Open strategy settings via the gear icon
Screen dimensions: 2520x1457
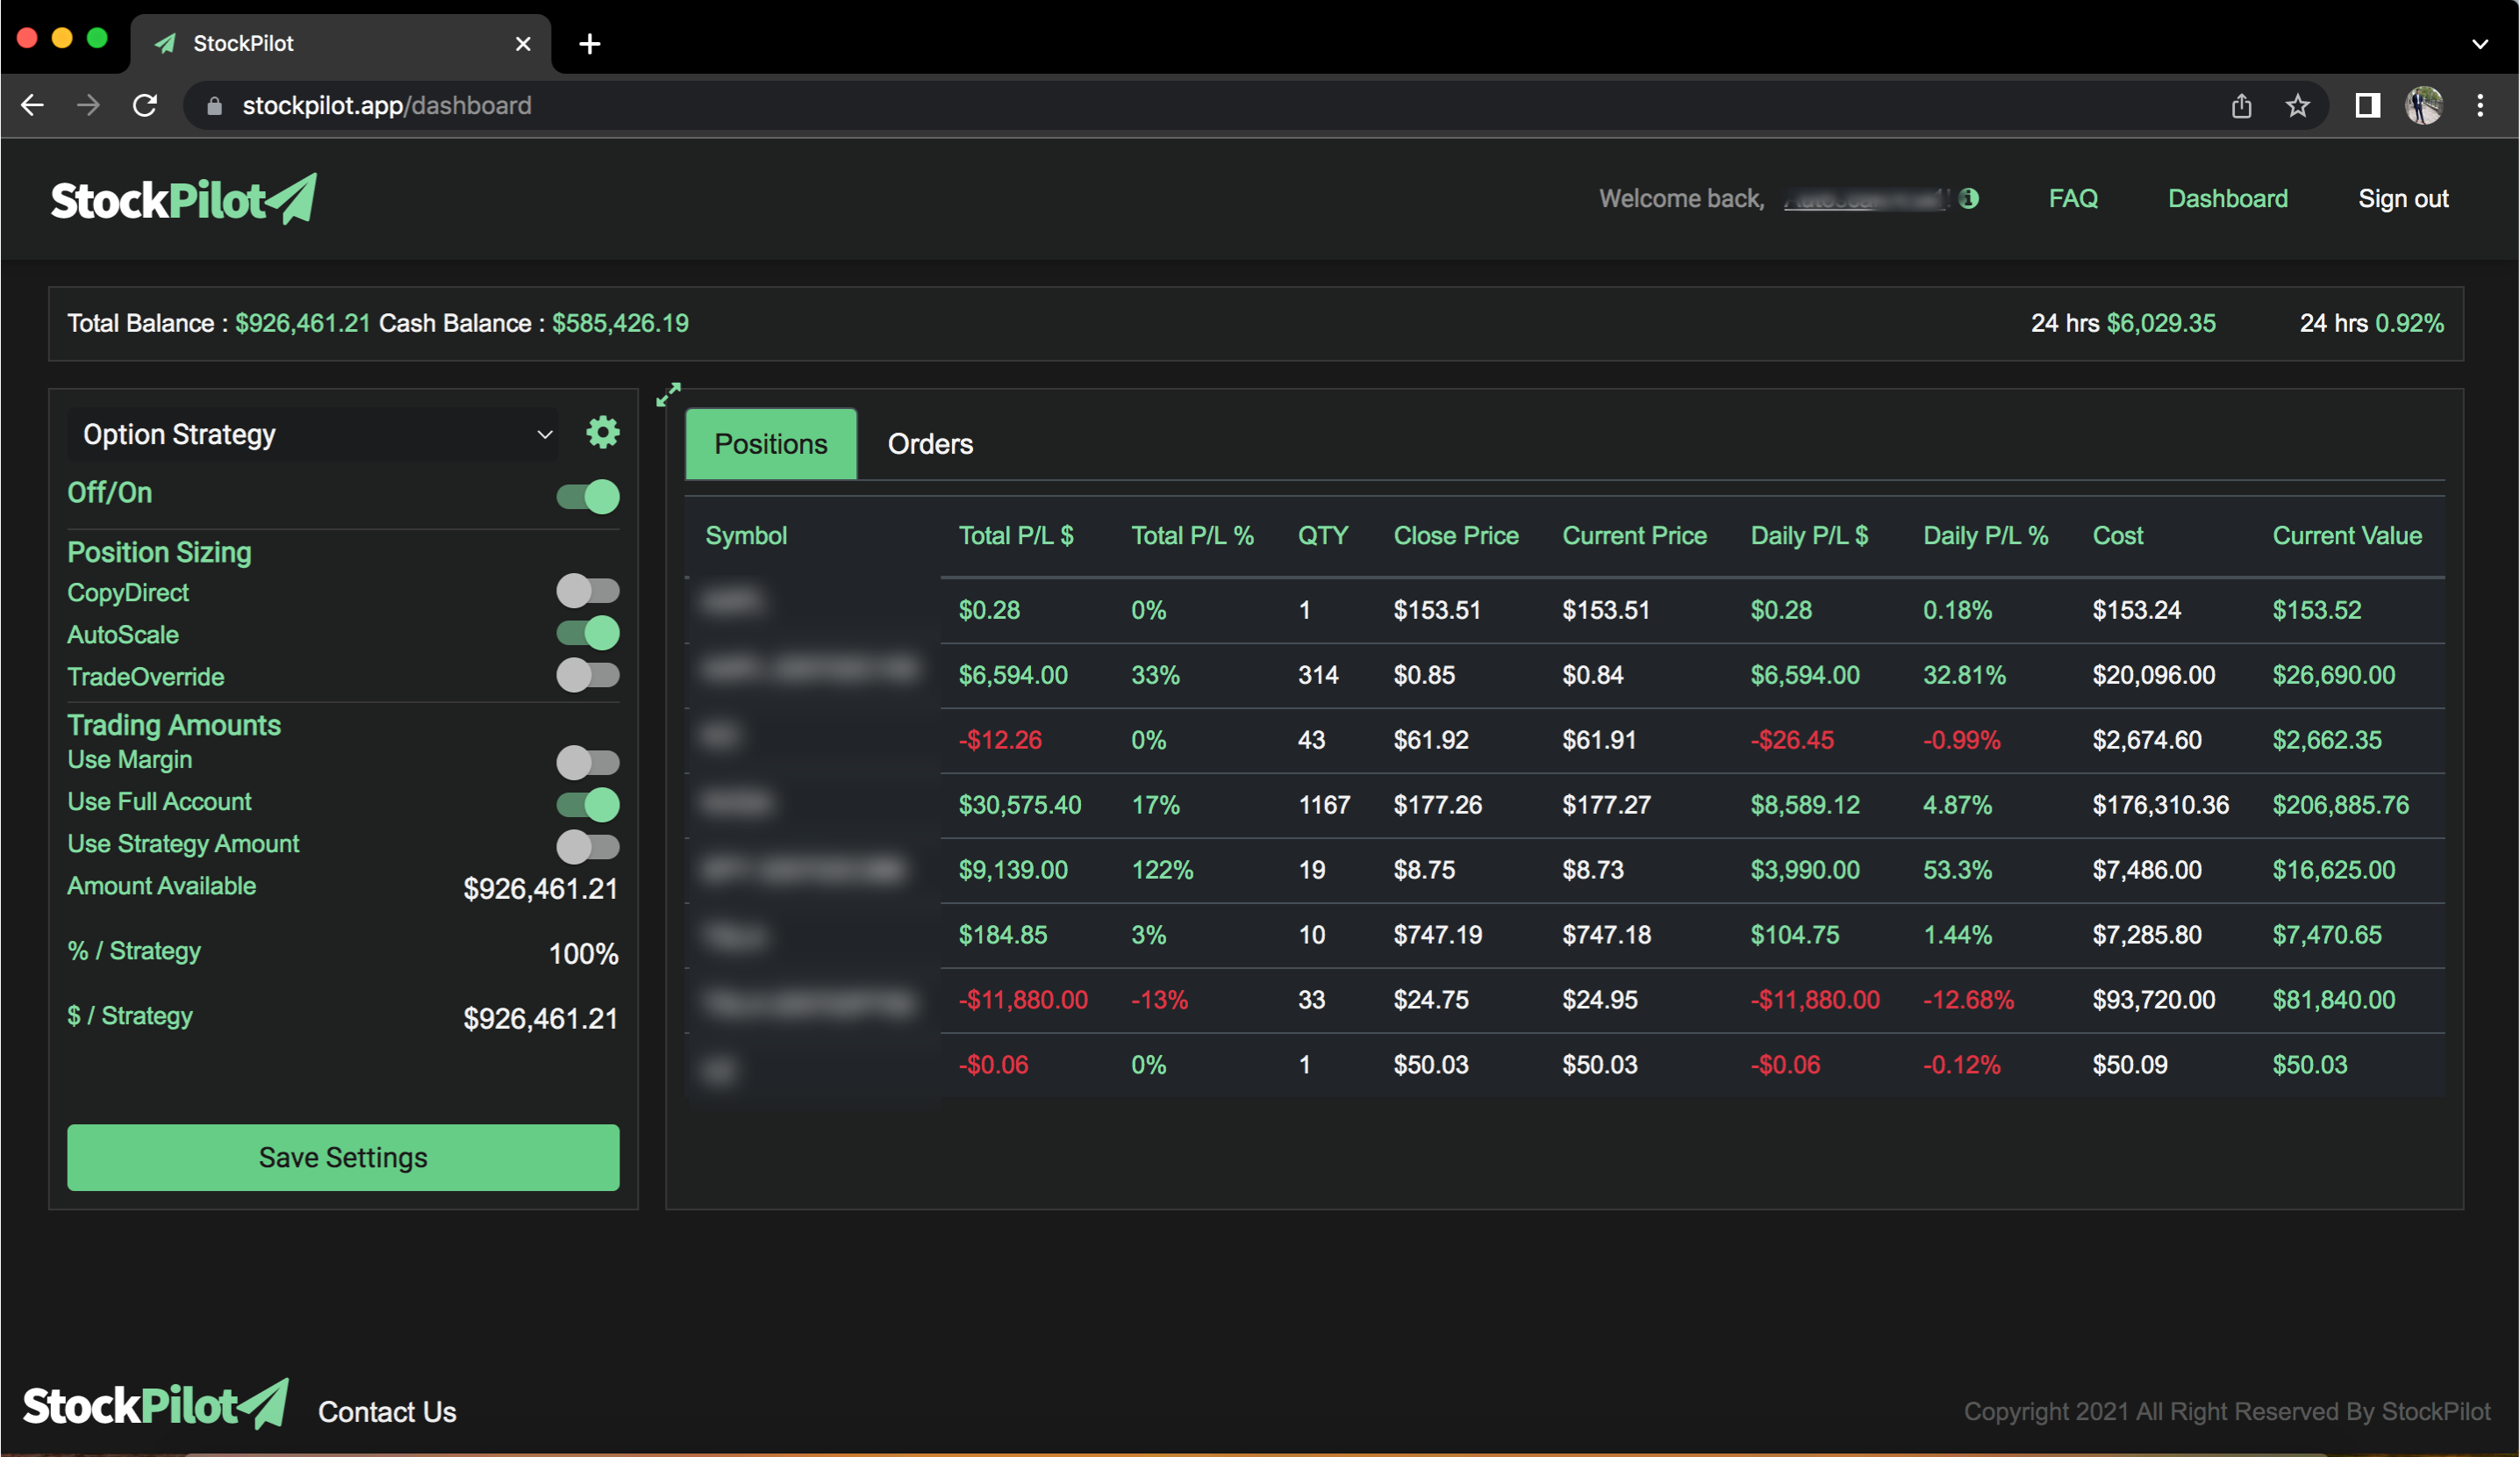click(602, 432)
